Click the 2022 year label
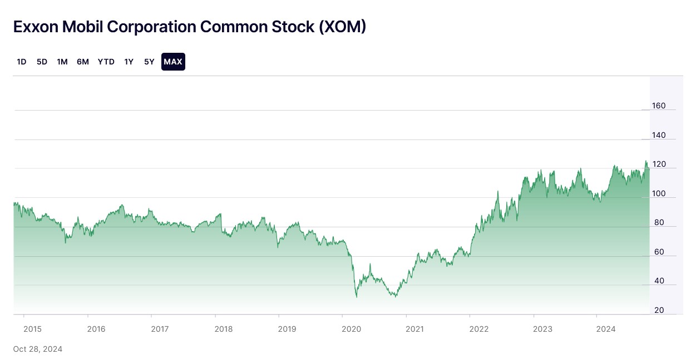 (478, 329)
